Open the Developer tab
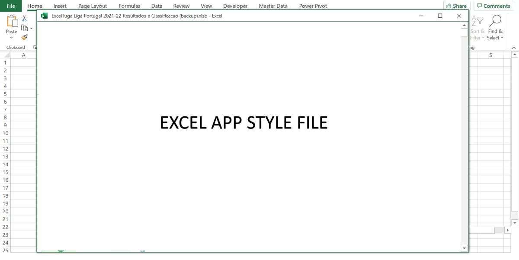Screen dimensions: 519x260 tap(235, 6)
